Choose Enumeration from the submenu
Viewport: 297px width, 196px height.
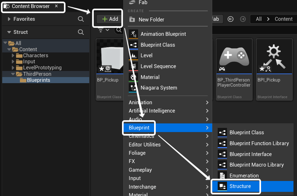[x=244, y=176]
